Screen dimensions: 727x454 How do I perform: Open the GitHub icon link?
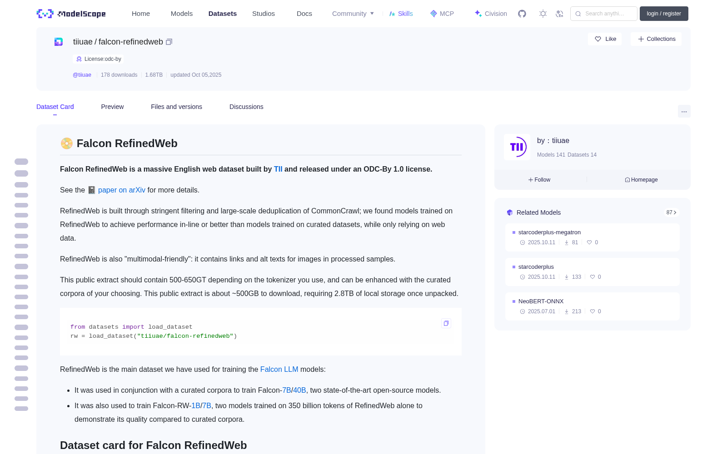pyautogui.click(x=522, y=14)
